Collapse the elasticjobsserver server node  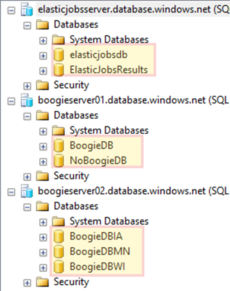11,10
